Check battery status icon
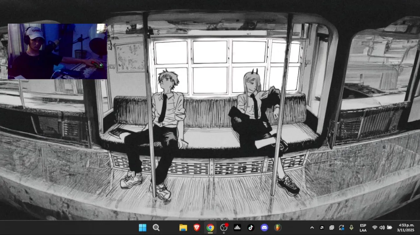Viewport: 420px width, 235px height. point(390,227)
